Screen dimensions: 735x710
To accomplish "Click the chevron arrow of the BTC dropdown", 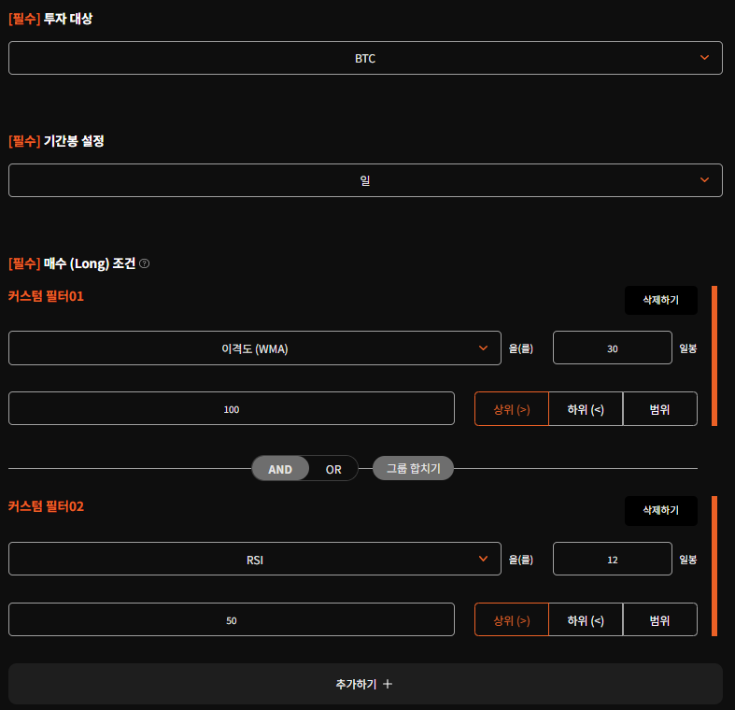I will 704,58.
